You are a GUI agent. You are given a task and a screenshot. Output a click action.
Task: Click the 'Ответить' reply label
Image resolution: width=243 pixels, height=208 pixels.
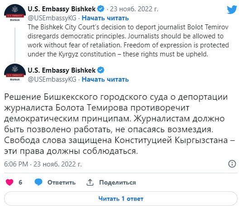click(62, 182)
